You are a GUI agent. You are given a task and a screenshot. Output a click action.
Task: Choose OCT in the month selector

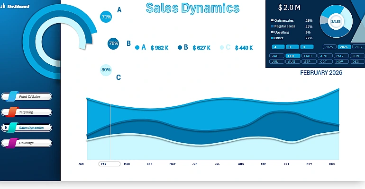(x=323, y=61)
